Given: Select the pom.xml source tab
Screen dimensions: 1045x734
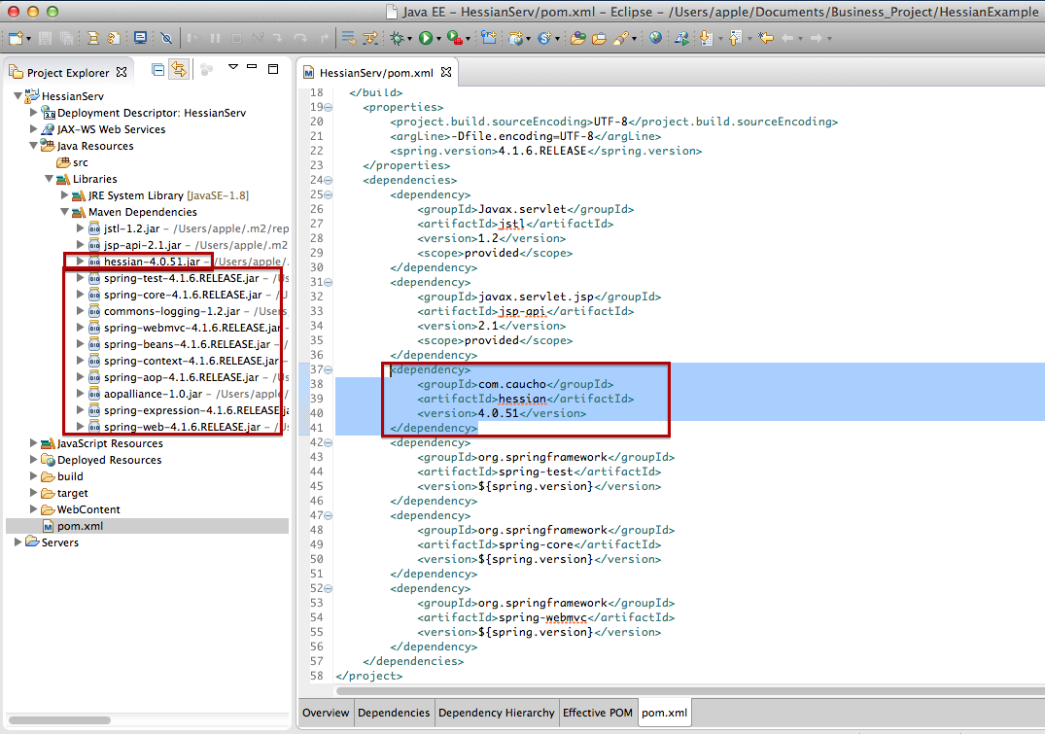Looking at the screenshot, I should point(665,713).
